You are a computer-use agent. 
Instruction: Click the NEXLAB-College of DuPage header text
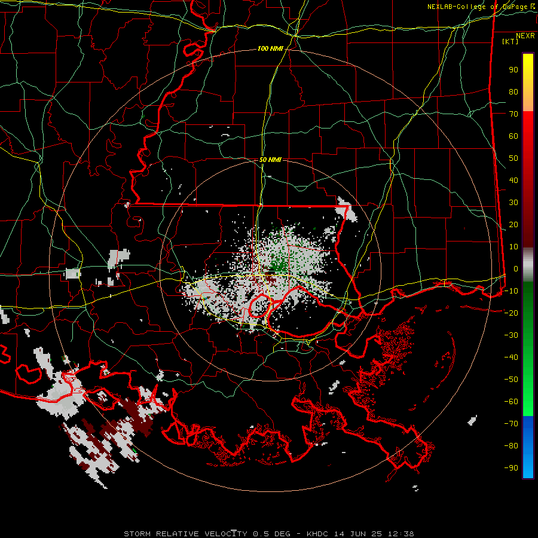(x=477, y=7)
